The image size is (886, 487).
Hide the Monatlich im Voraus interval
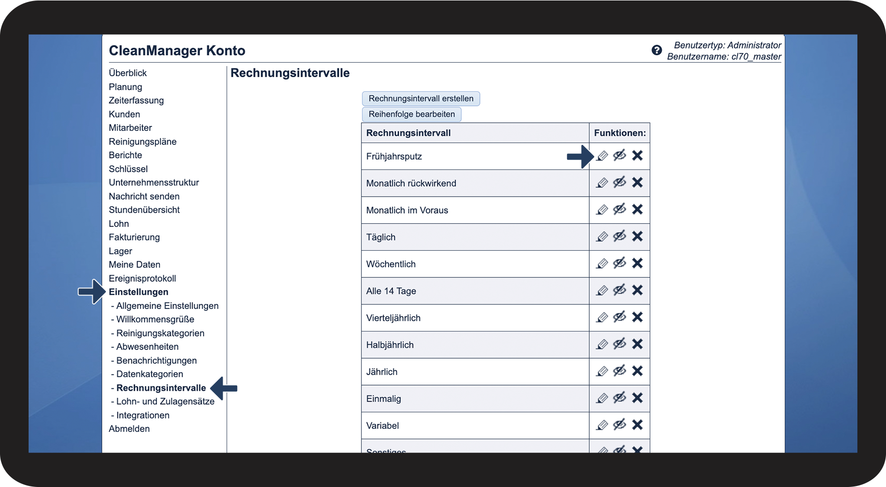620,209
